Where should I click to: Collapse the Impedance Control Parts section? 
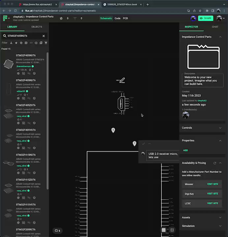pos(220,37)
